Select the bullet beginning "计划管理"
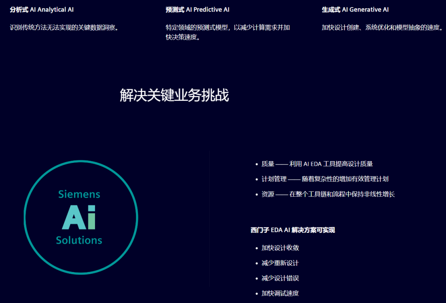This screenshot has height=303, width=446. click(x=325, y=179)
